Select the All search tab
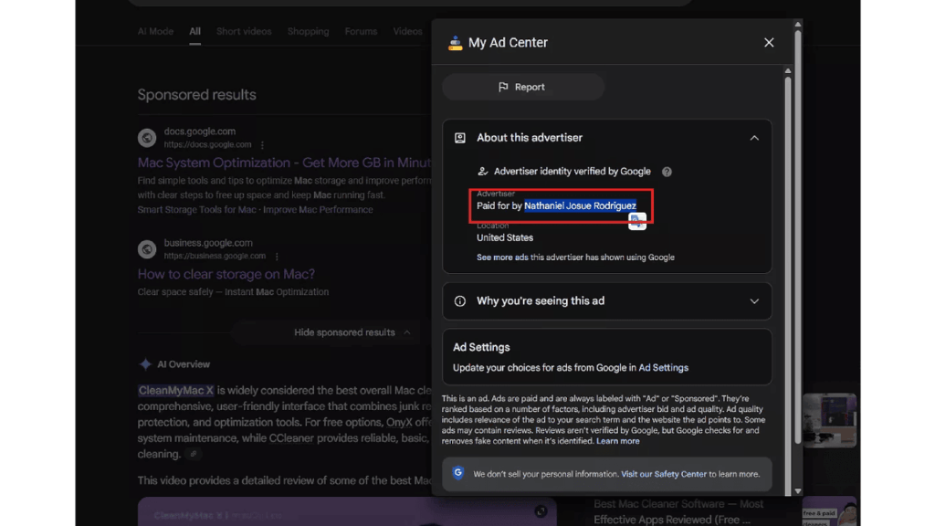The width and height of the screenshot is (935, 526). pos(195,31)
